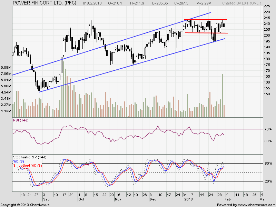Click the red Smoothed %D (3) legend label
Image resolution: width=276 pixels, height=207 pixels.
coord(27,166)
